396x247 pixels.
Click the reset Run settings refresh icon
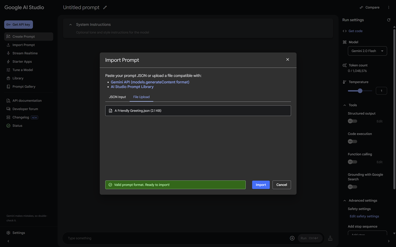tap(389, 20)
